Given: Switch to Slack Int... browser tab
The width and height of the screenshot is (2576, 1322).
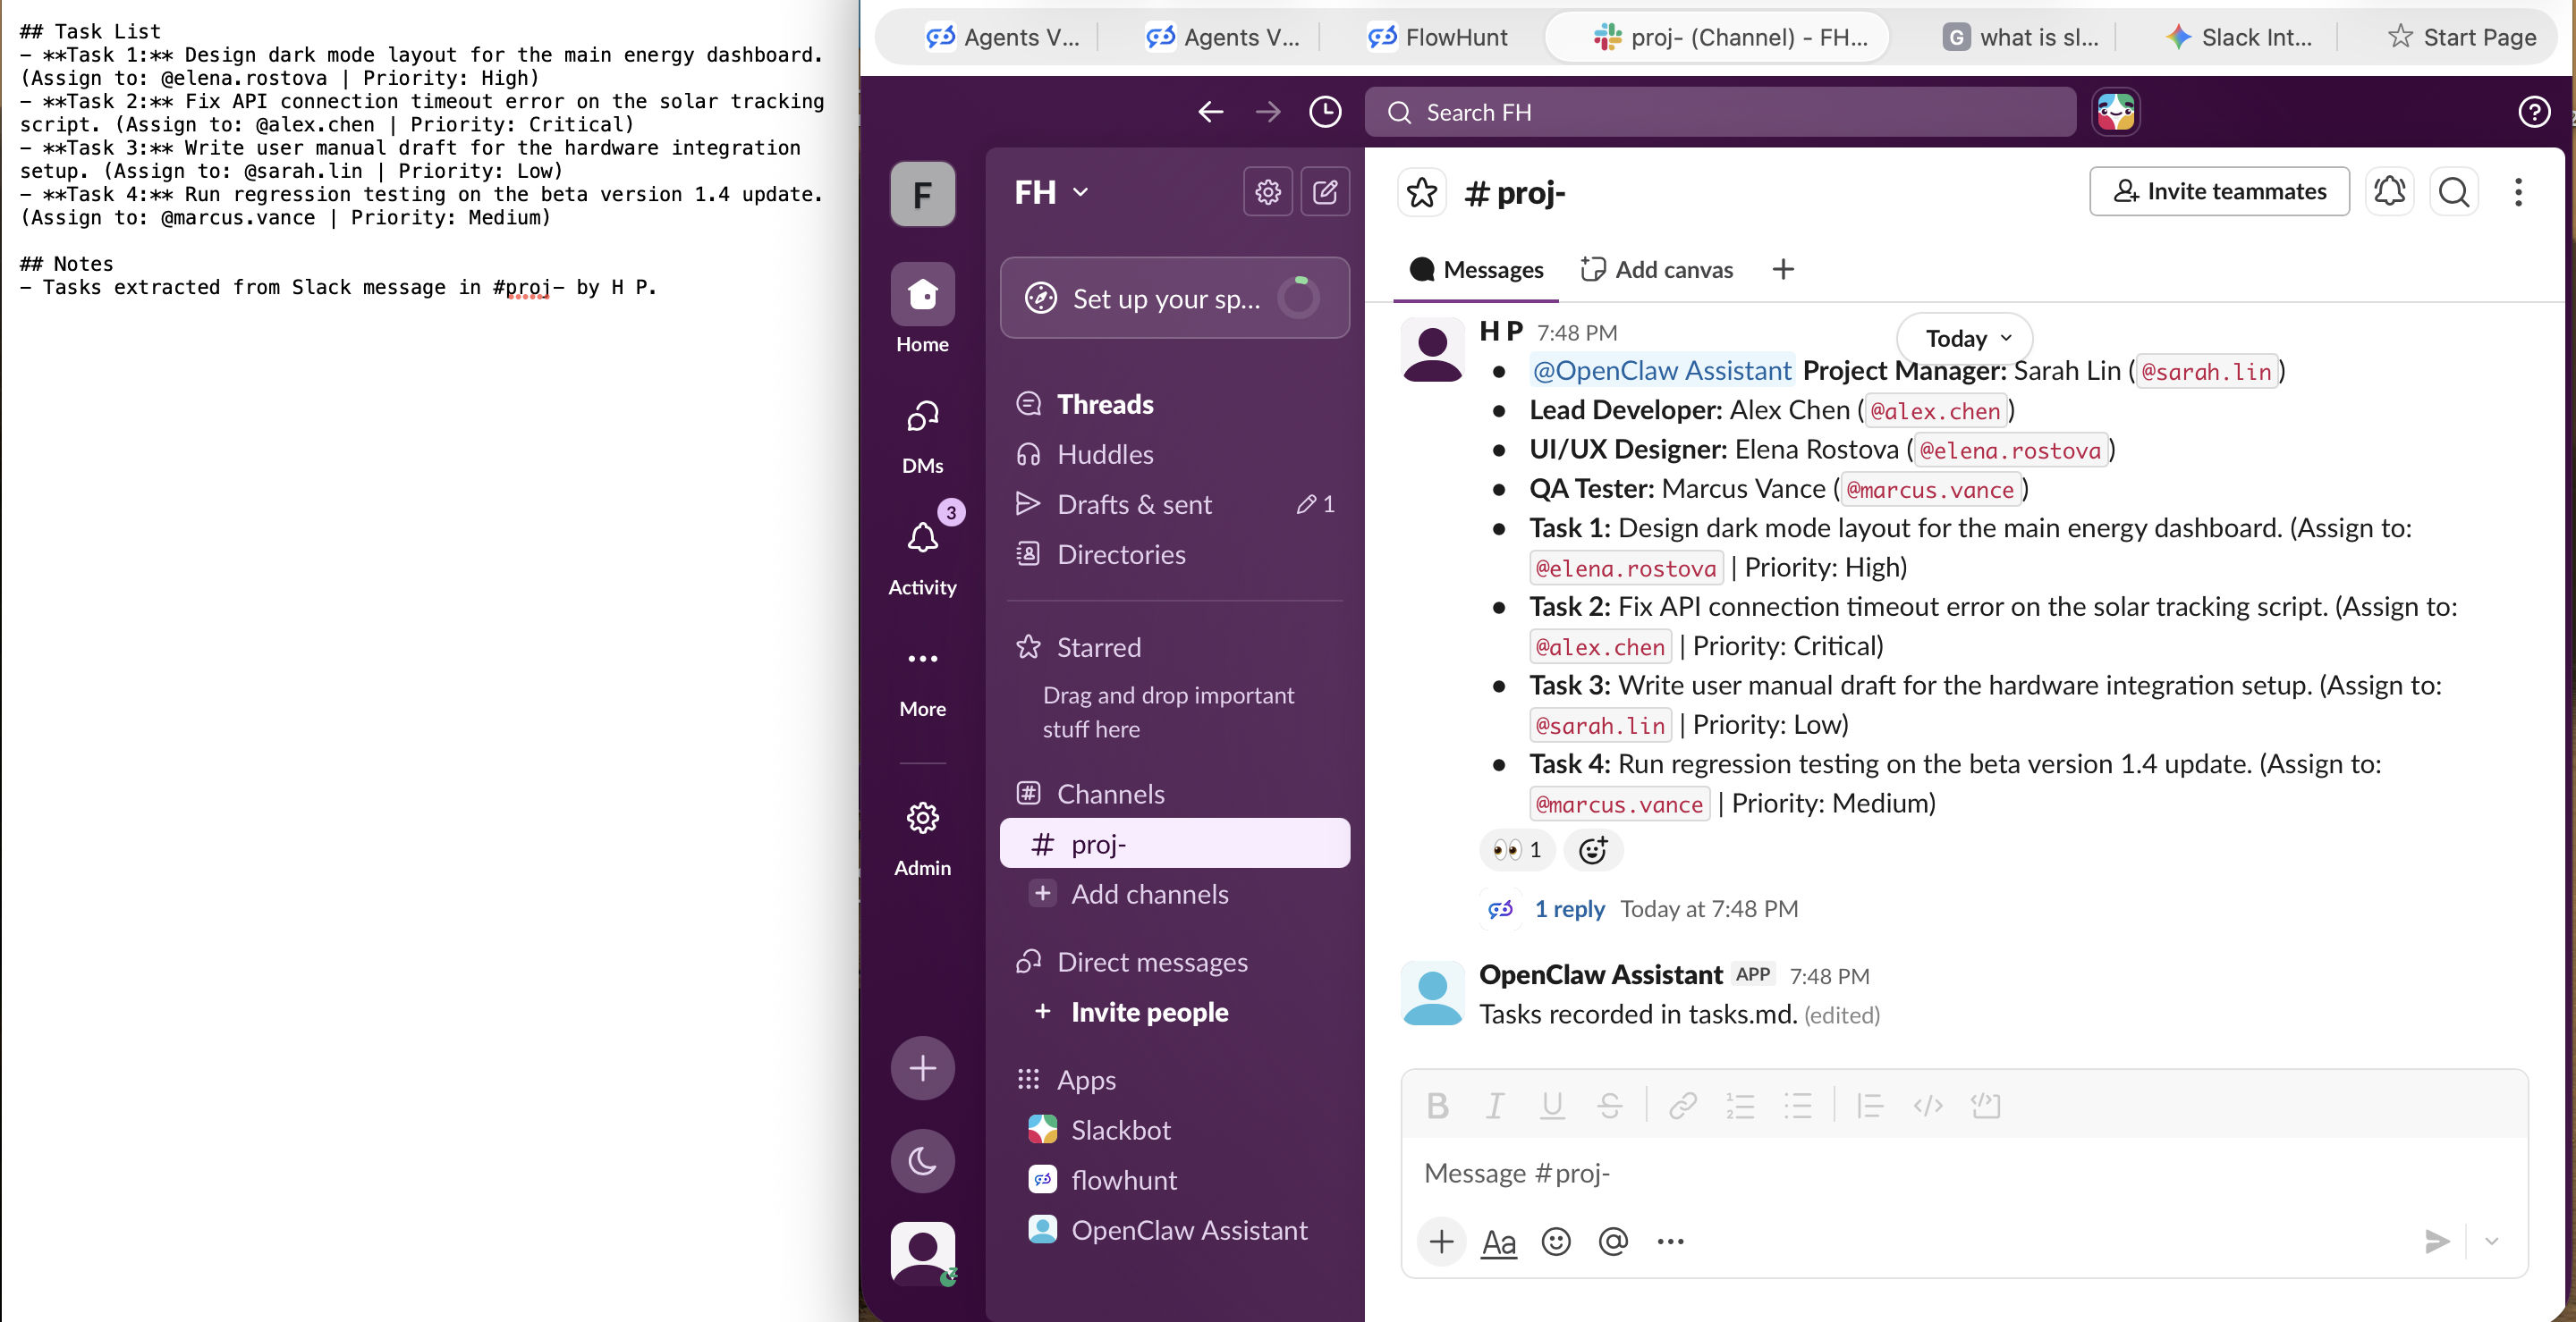Looking at the screenshot, I should click(2238, 37).
